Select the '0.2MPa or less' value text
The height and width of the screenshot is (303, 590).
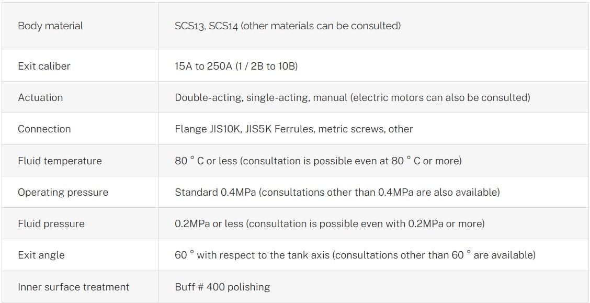(209, 224)
